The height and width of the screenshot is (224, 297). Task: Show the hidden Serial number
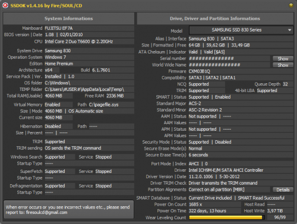(283, 59)
